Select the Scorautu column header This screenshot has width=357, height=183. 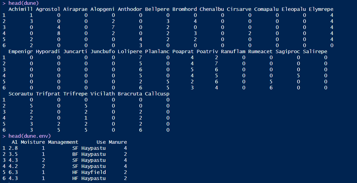tap(21, 94)
